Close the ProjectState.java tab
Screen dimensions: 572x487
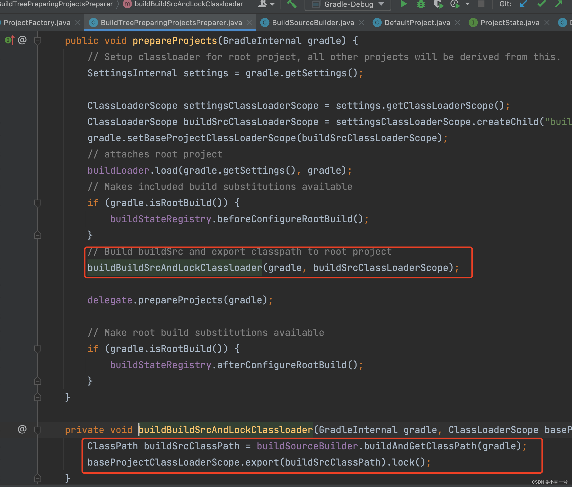click(x=547, y=23)
